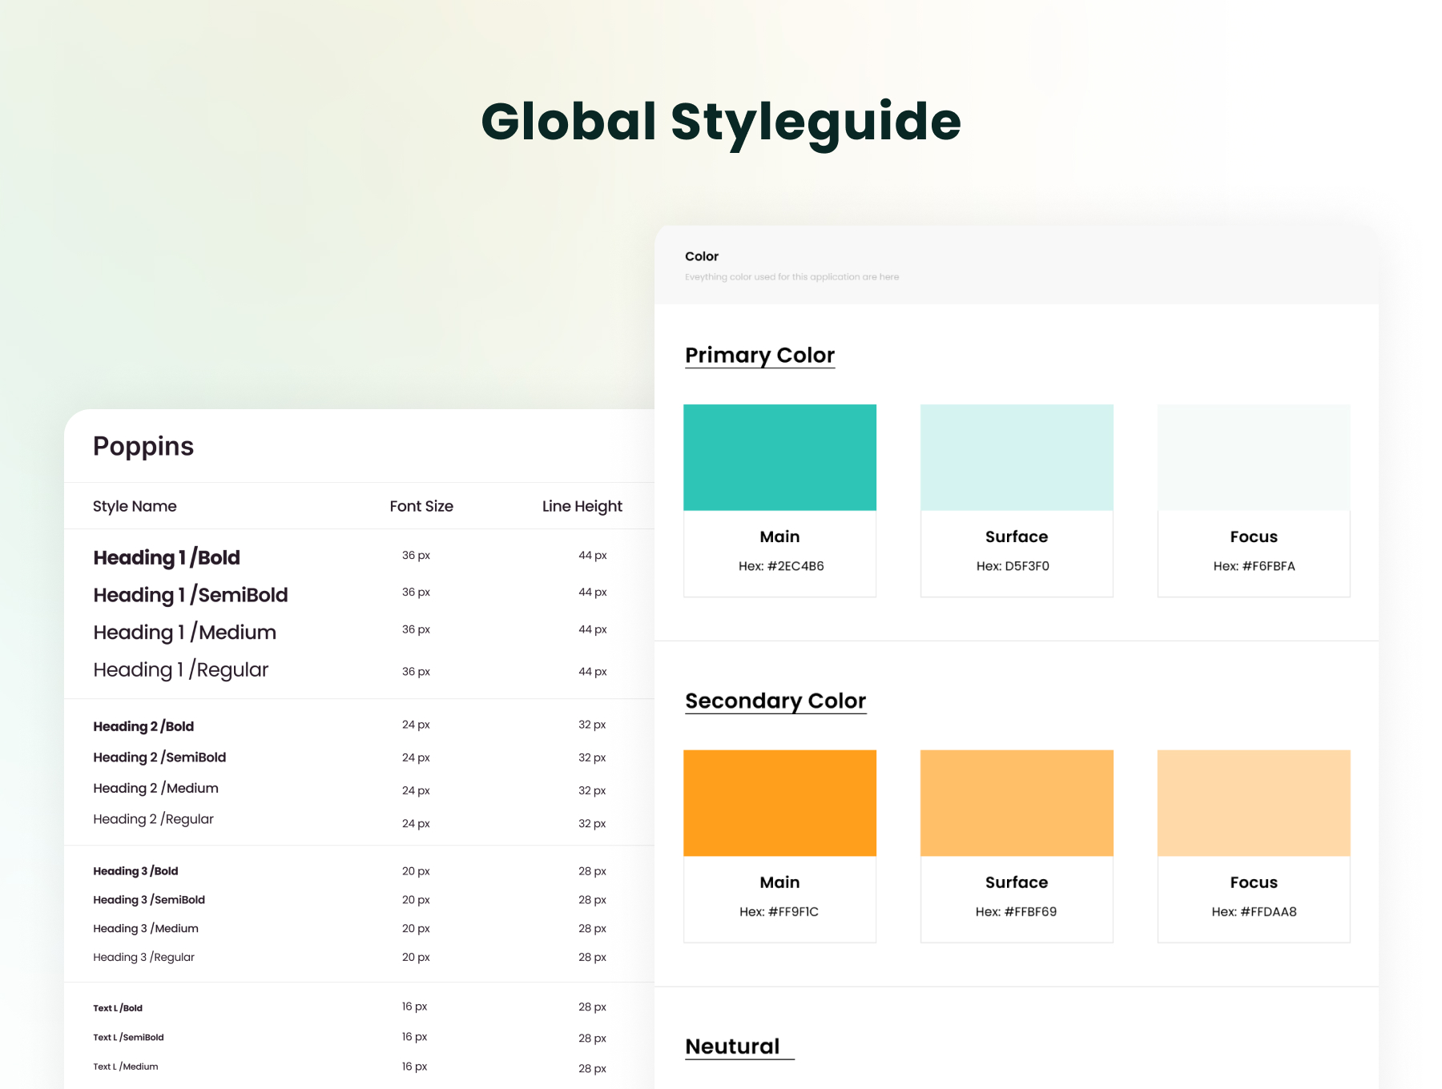Screen dimensions: 1442x1089
Task: Click the Font Size column header
Action: coord(421,506)
